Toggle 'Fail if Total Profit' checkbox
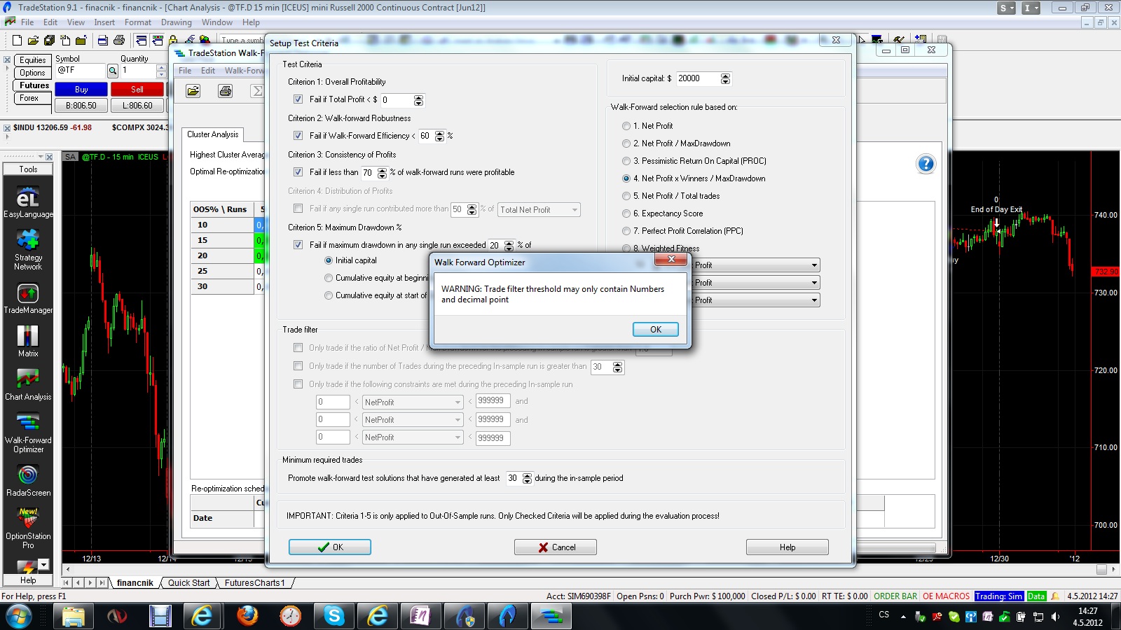The image size is (1121, 630). coord(298,99)
